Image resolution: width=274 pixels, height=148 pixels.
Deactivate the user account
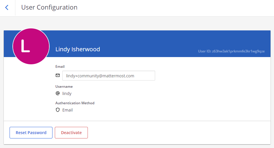[71, 133]
